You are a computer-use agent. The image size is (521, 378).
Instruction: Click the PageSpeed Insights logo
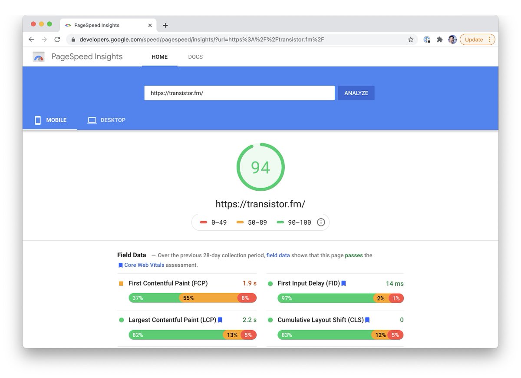(x=39, y=57)
